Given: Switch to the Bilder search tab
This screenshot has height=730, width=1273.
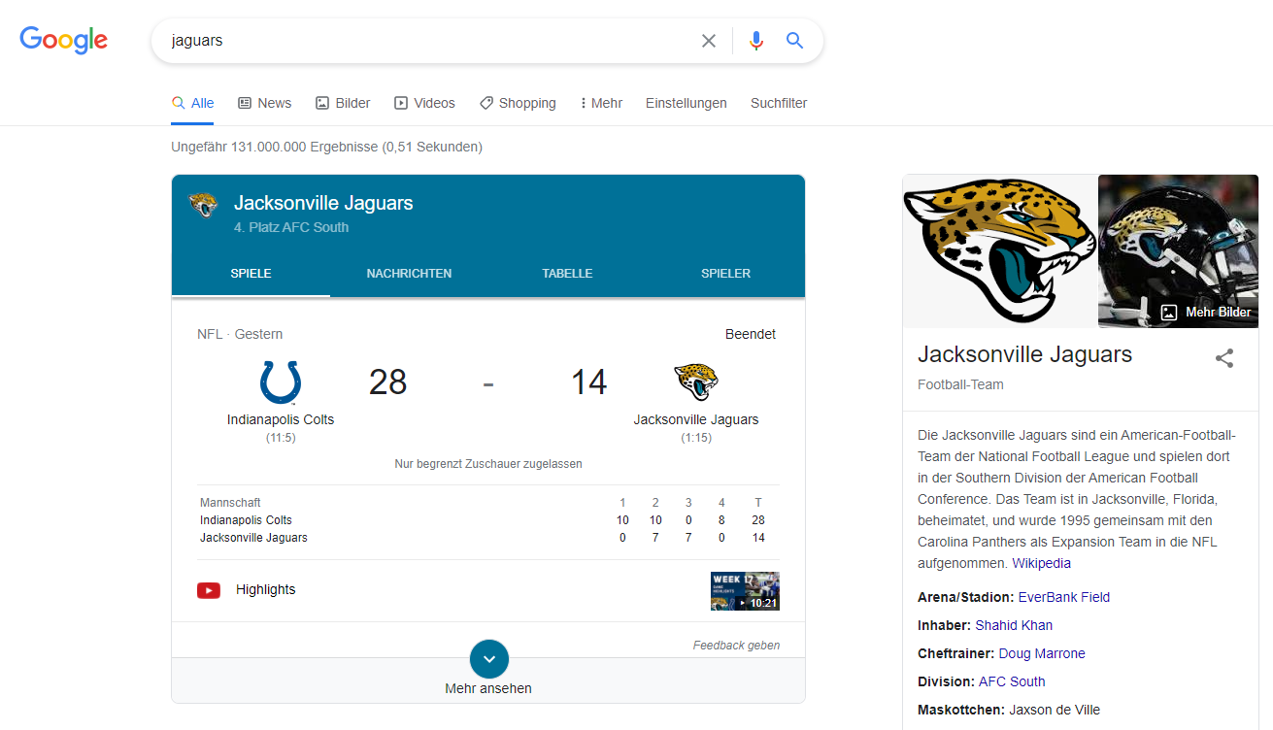Looking at the screenshot, I should pos(343,103).
